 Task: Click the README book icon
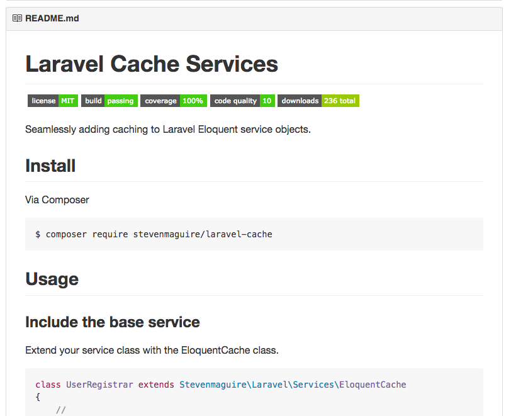pyautogui.click(x=17, y=18)
